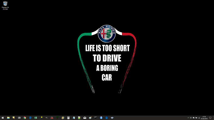Open the OneDrive cloud tray icon

click(x=194, y=118)
